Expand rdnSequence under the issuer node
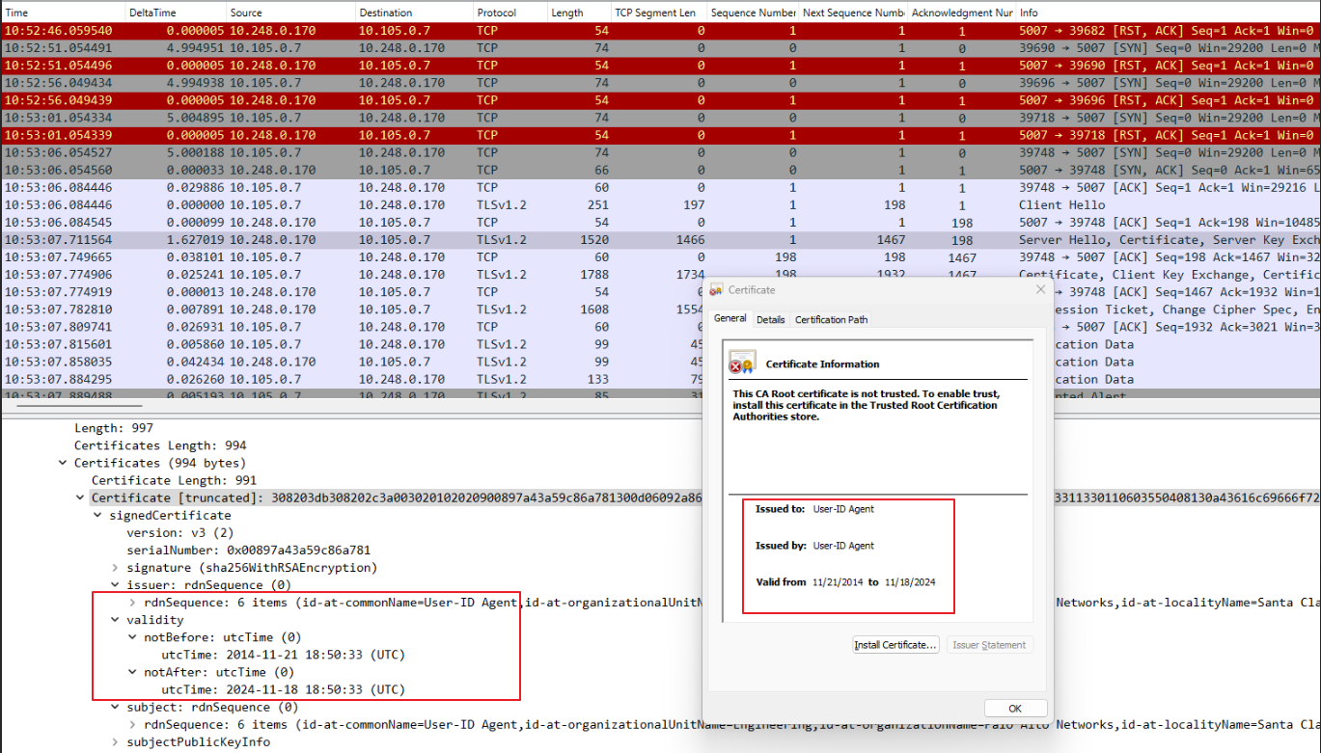Viewport: 1321px width, 753px height. tap(133, 603)
